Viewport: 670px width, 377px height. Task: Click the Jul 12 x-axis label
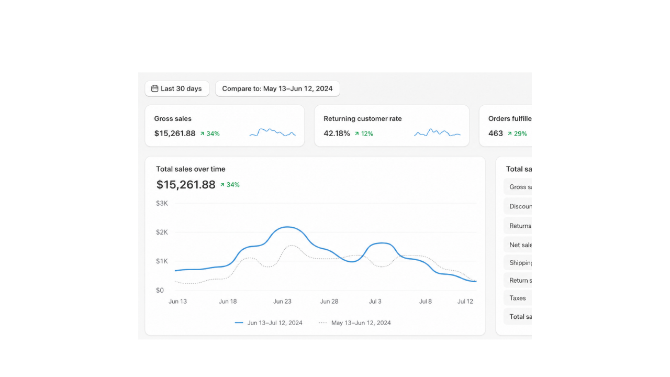pos(465,301)
